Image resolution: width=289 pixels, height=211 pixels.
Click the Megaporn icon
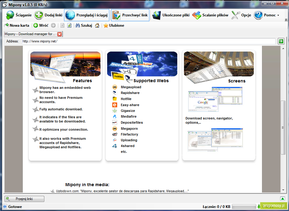pyautogui.click(x=115, y=129)
